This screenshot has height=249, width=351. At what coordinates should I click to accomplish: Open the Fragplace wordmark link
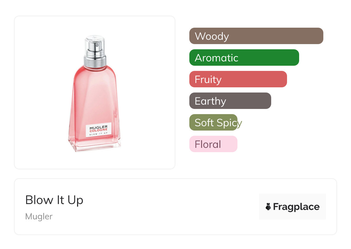tap(296, 207)
